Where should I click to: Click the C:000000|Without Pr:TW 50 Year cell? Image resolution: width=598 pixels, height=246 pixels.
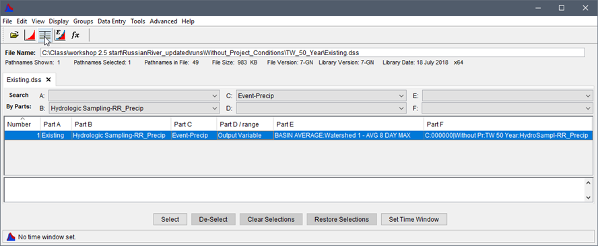508,135
